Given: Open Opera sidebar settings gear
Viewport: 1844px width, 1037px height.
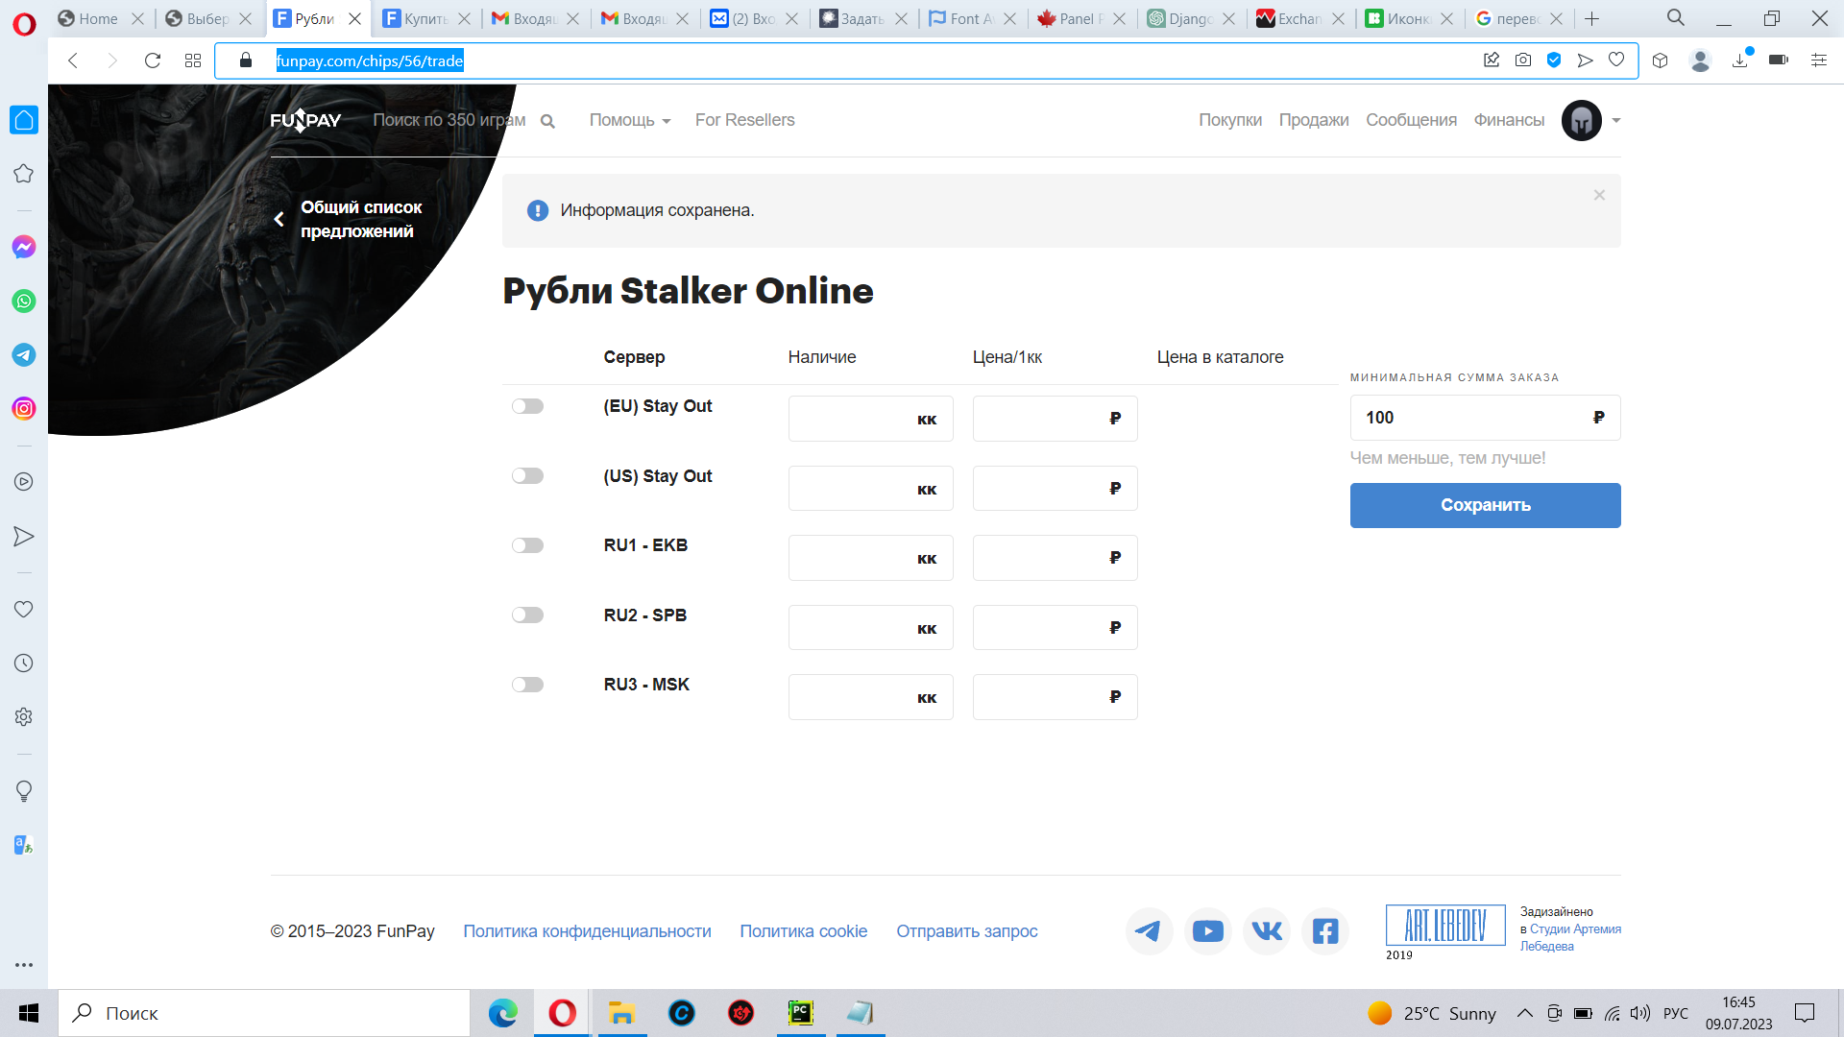Looking at the screenshot, I should tap(24, 716).
